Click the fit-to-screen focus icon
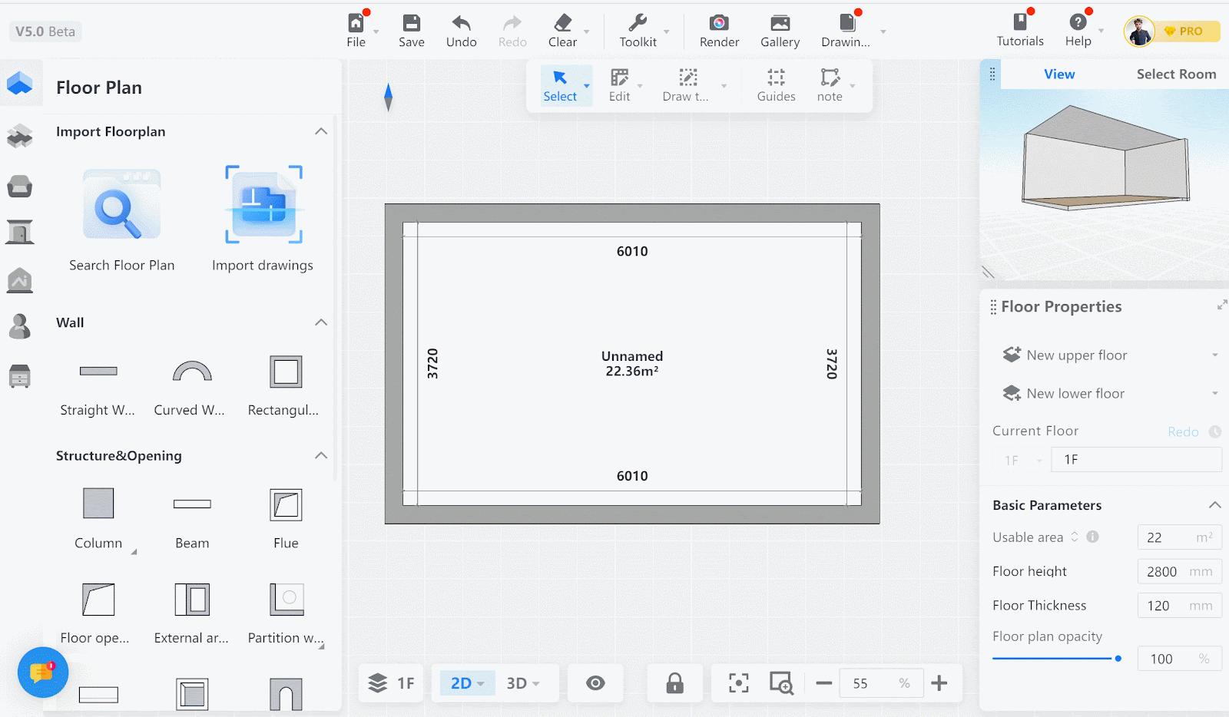Screen dimensions: 1229x717 738,683
